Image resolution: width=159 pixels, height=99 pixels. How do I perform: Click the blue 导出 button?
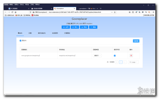[84, 27]
